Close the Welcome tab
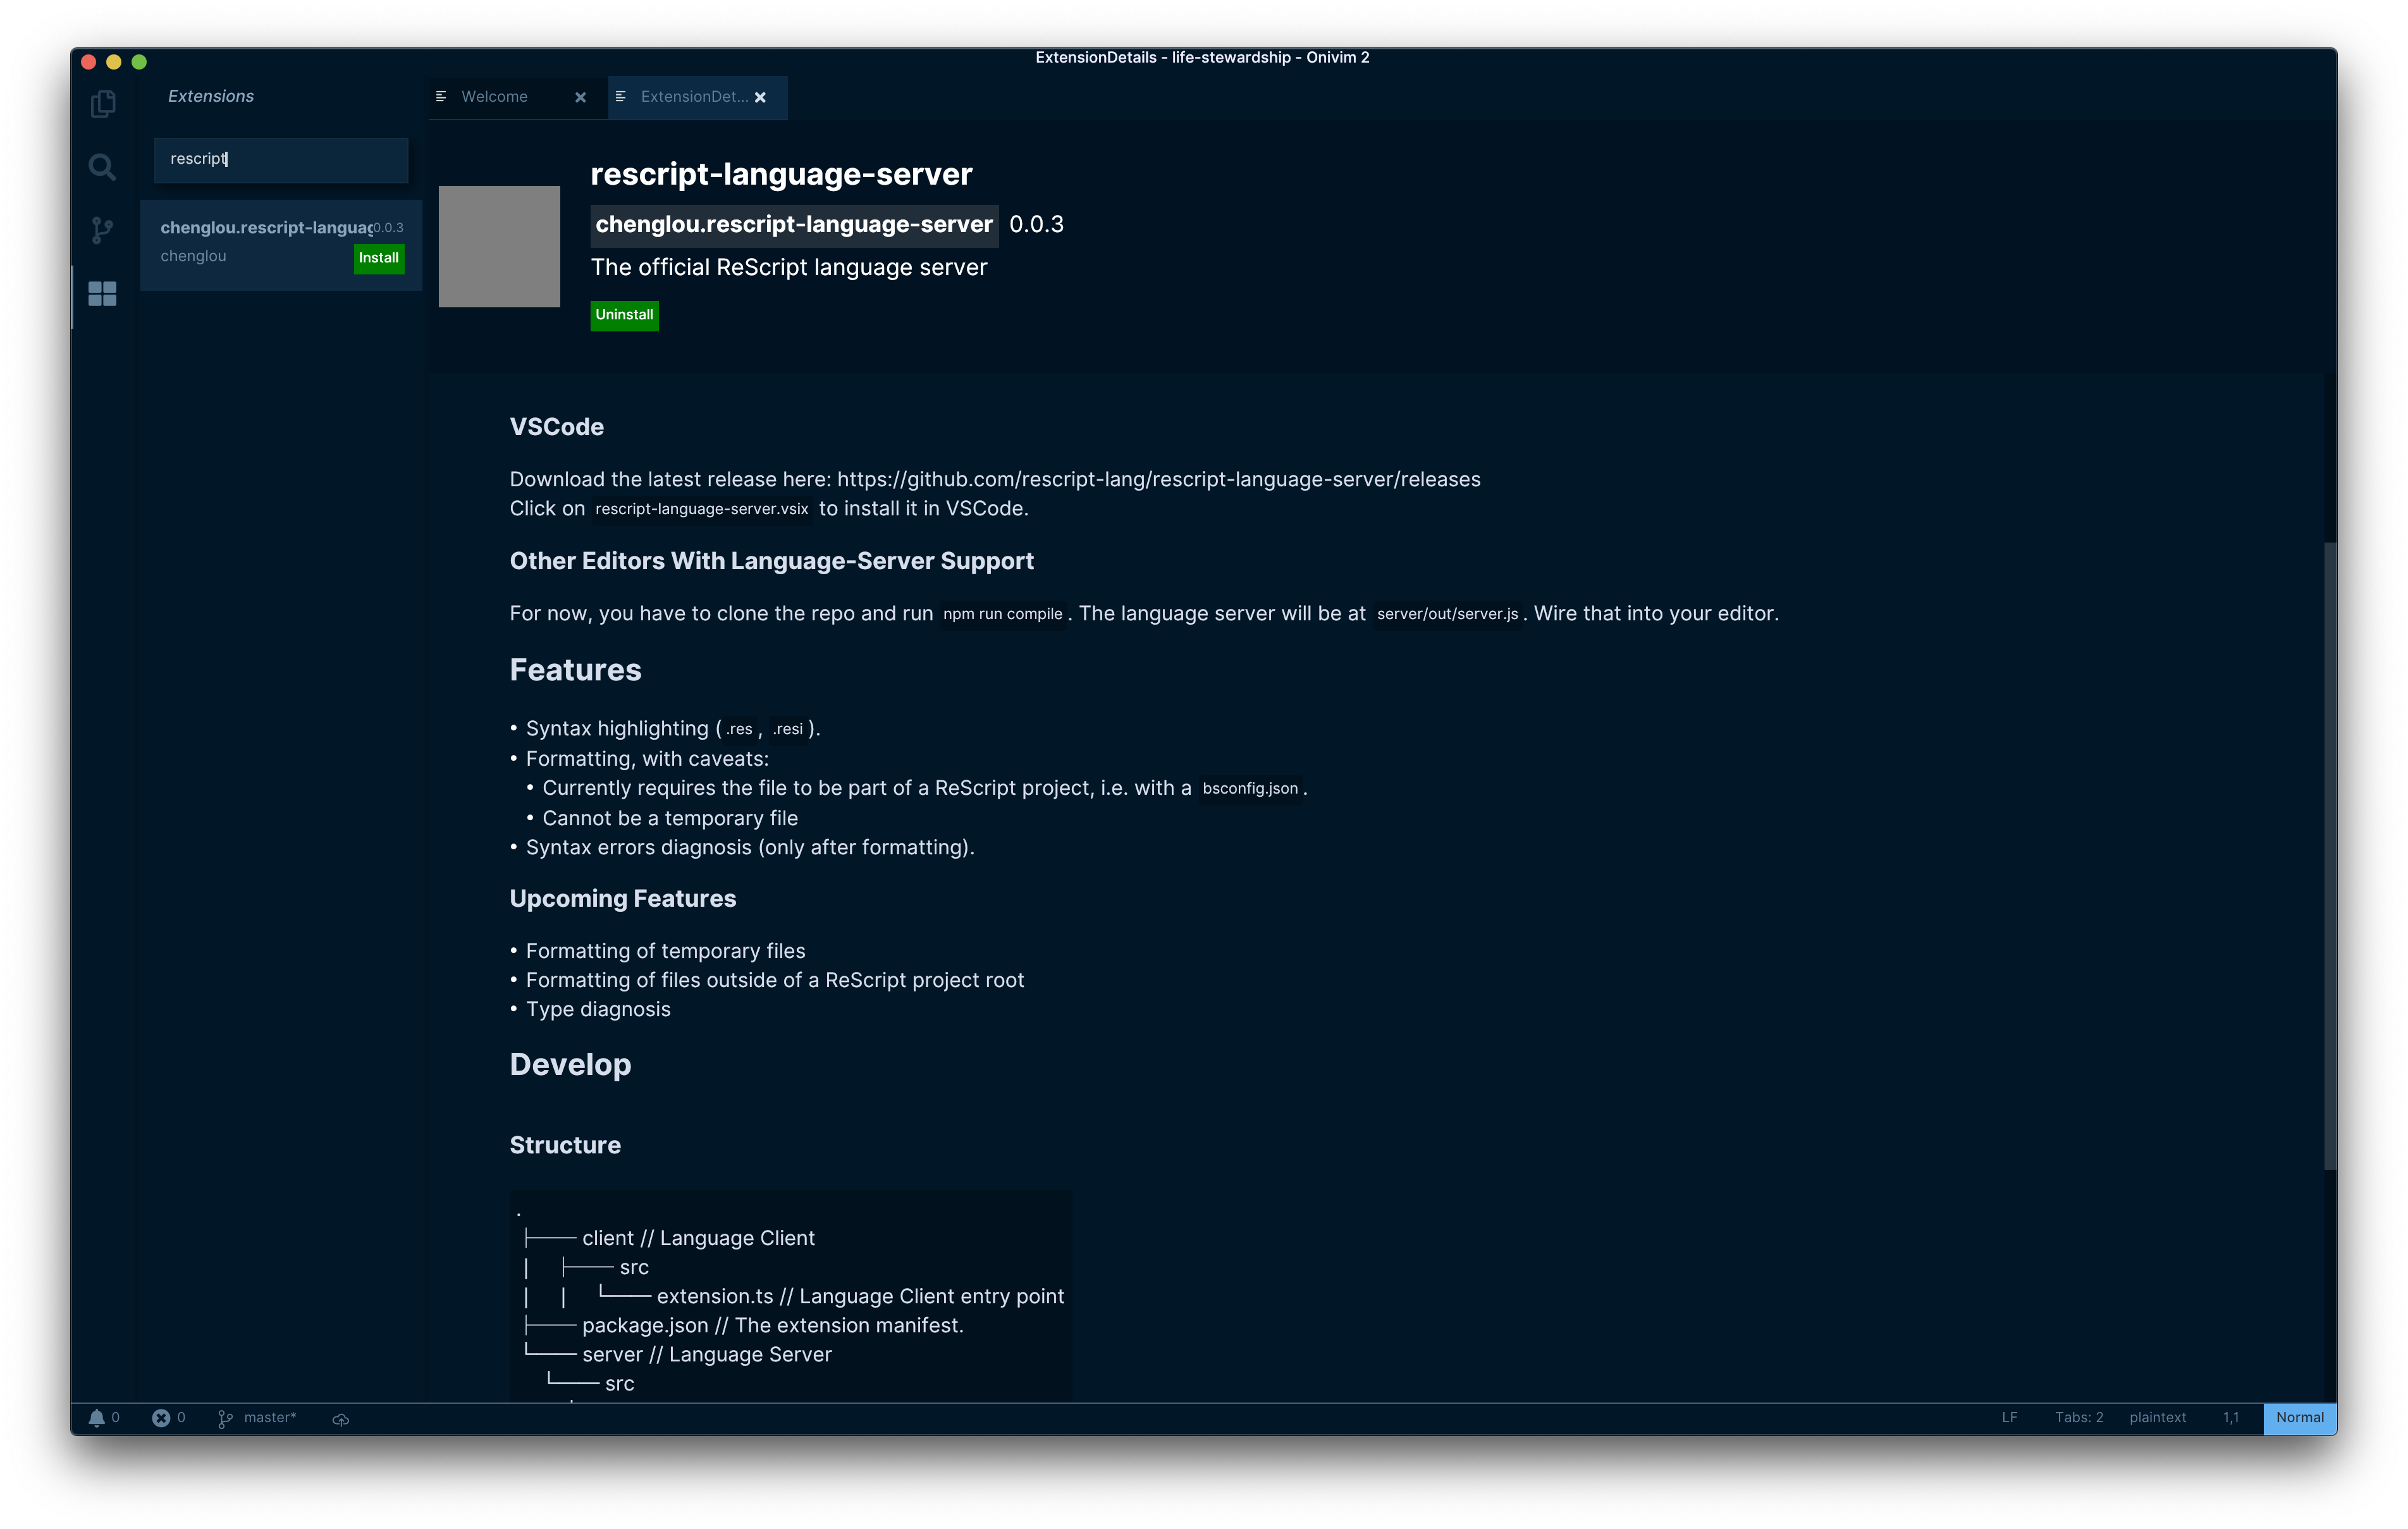The height and width of the screenshot is (1529, 2408). pos(580,97)
